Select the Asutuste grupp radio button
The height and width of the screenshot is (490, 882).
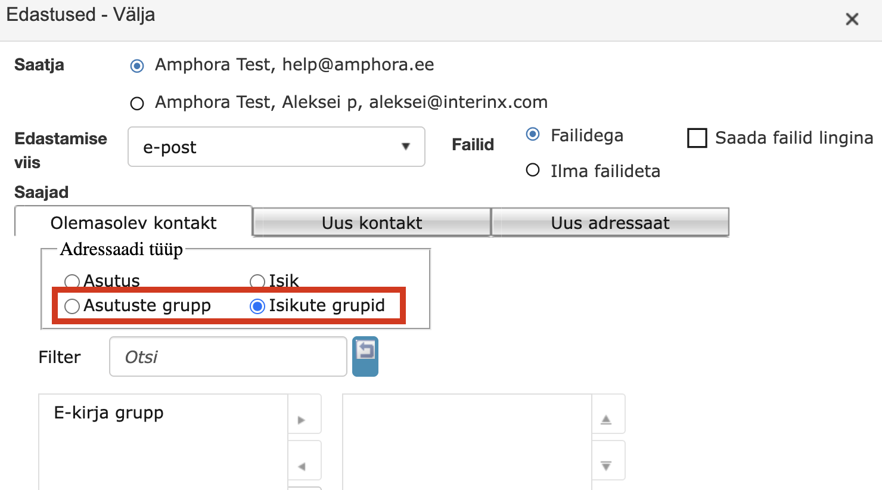tap(72, 306)
